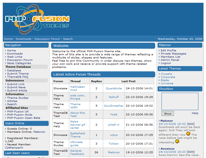Click inside the Shoutbox message field
The height and width of the screenshot is (158, 206).
180,101
